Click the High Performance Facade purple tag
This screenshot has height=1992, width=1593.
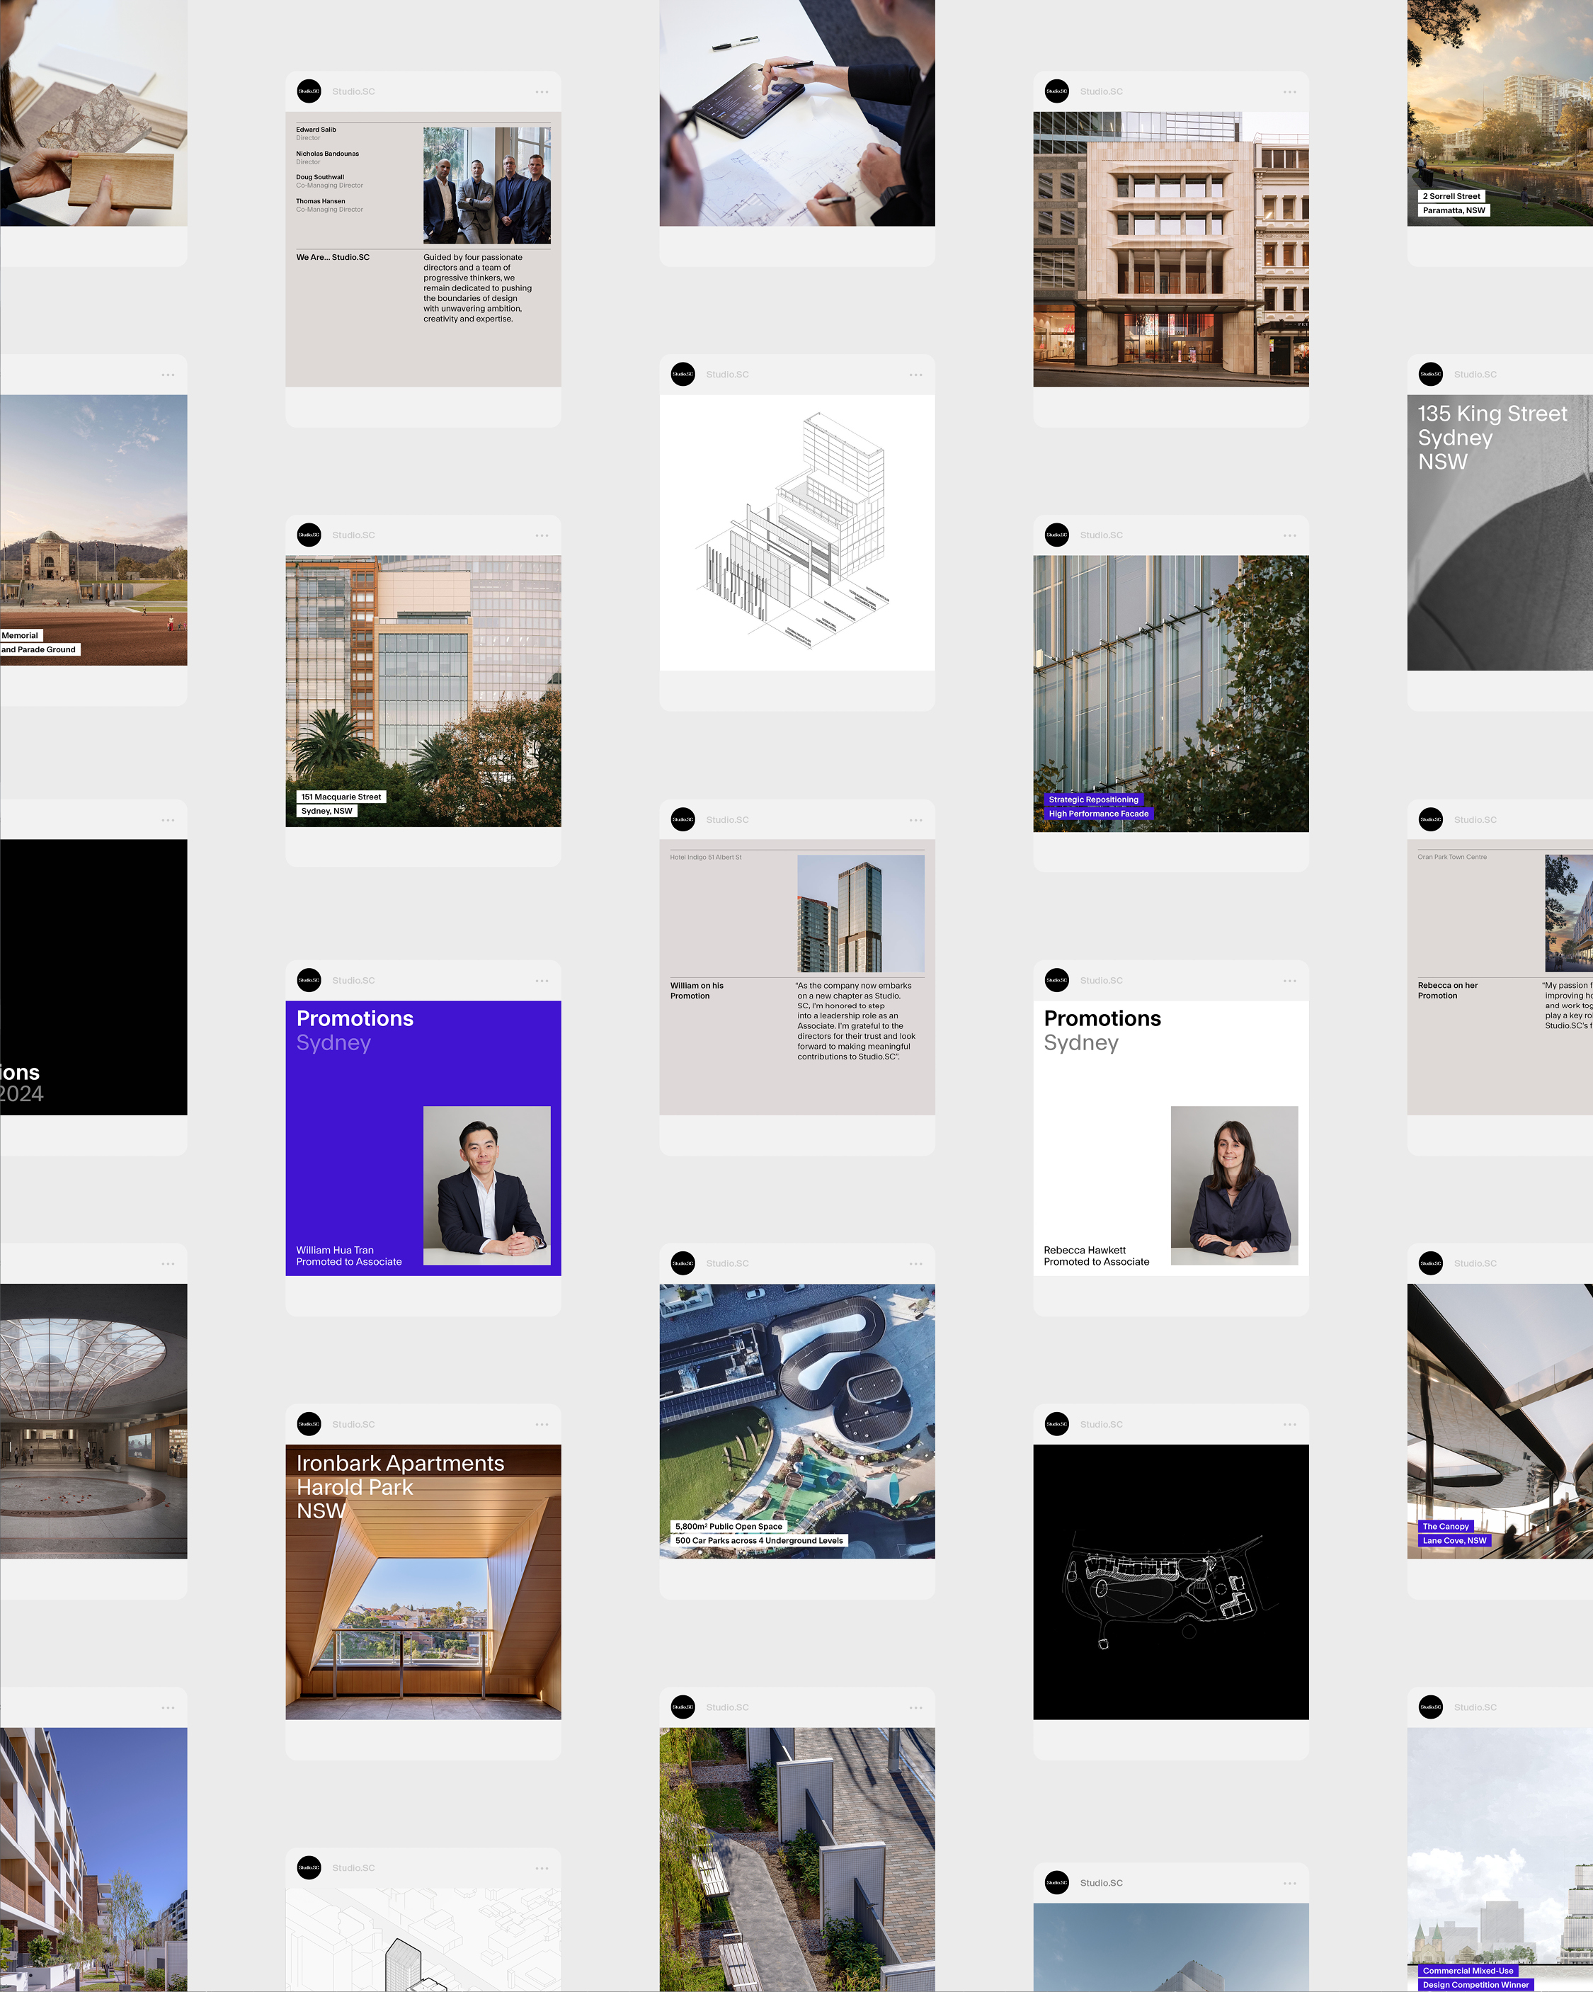point(1097,814)
